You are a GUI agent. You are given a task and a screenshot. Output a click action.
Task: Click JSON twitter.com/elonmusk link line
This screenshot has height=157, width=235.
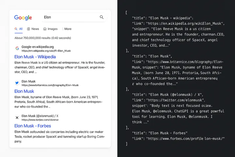click(x=168, y=100)
